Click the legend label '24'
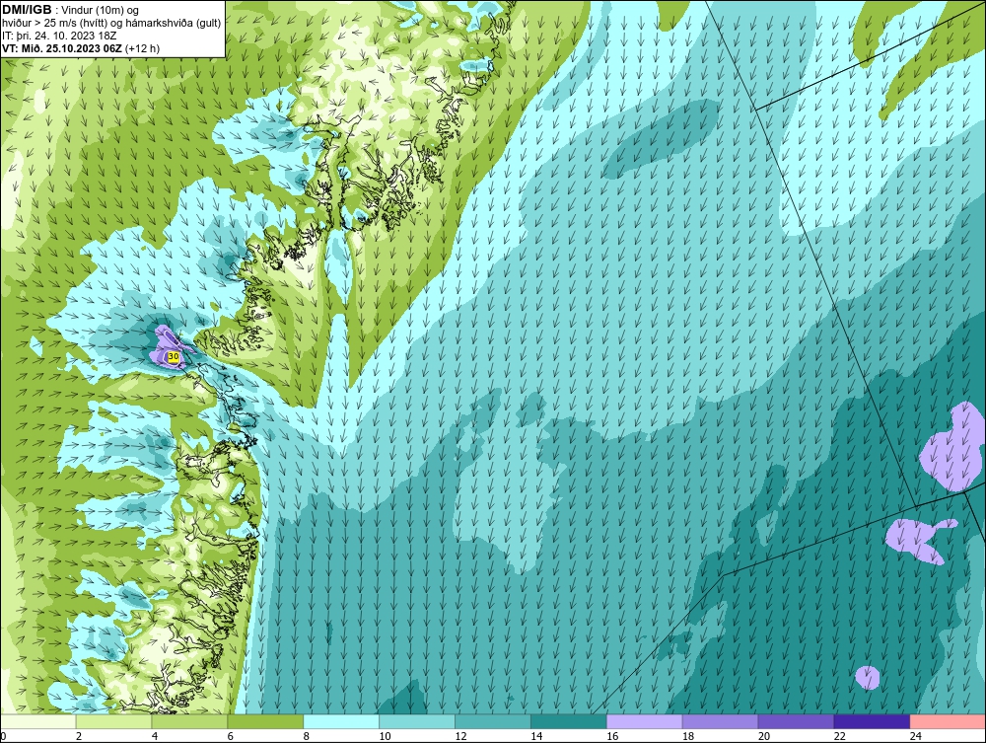The height and width of the screenshot is (743, 986). click(x=916, y=736)
